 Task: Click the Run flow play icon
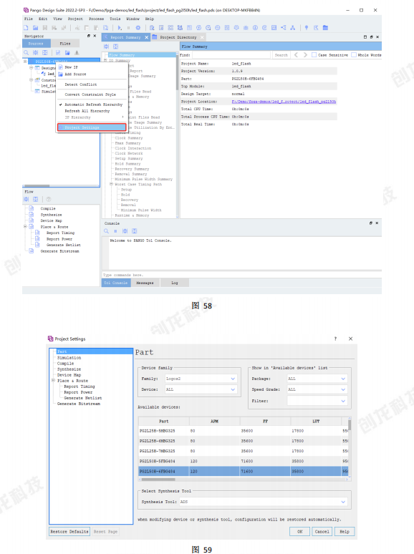pyautogui.click(x=120, y=28)
